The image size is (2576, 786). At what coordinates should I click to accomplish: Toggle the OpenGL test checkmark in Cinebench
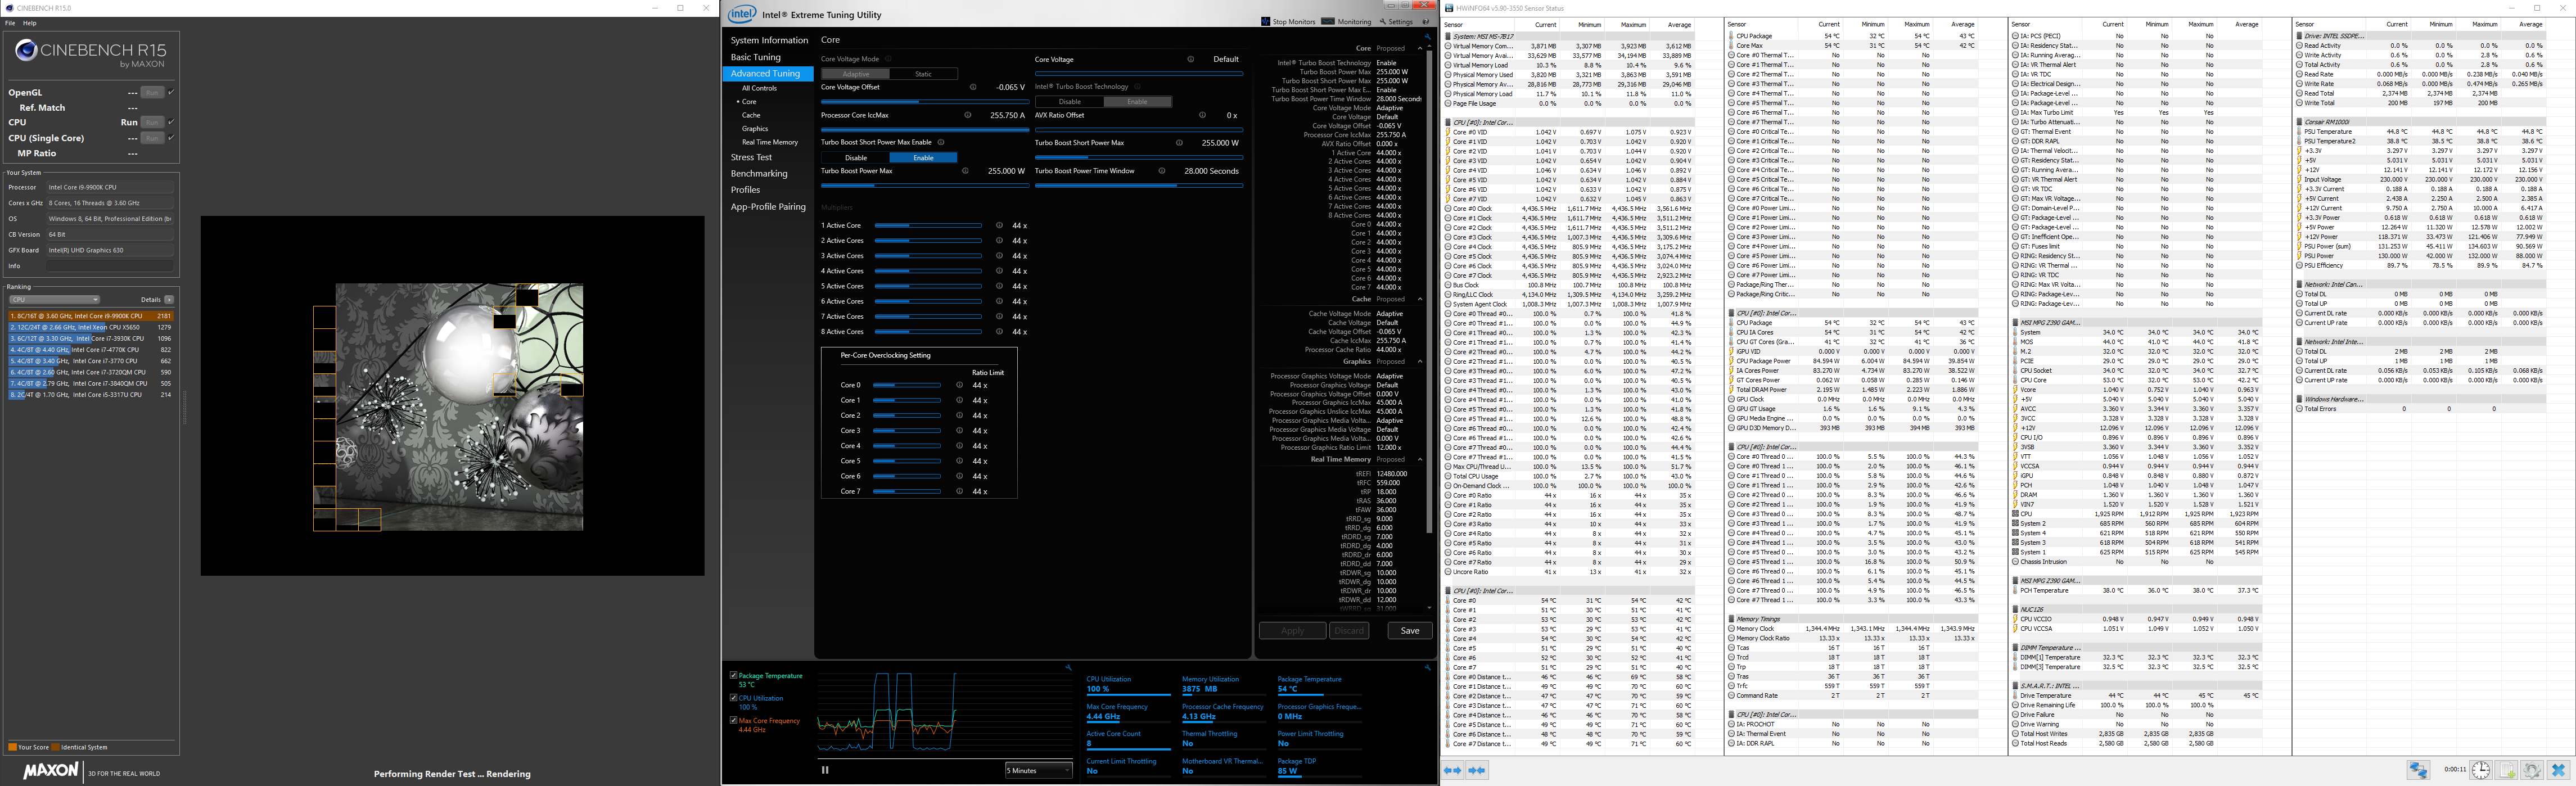click(x=171, y=92)
